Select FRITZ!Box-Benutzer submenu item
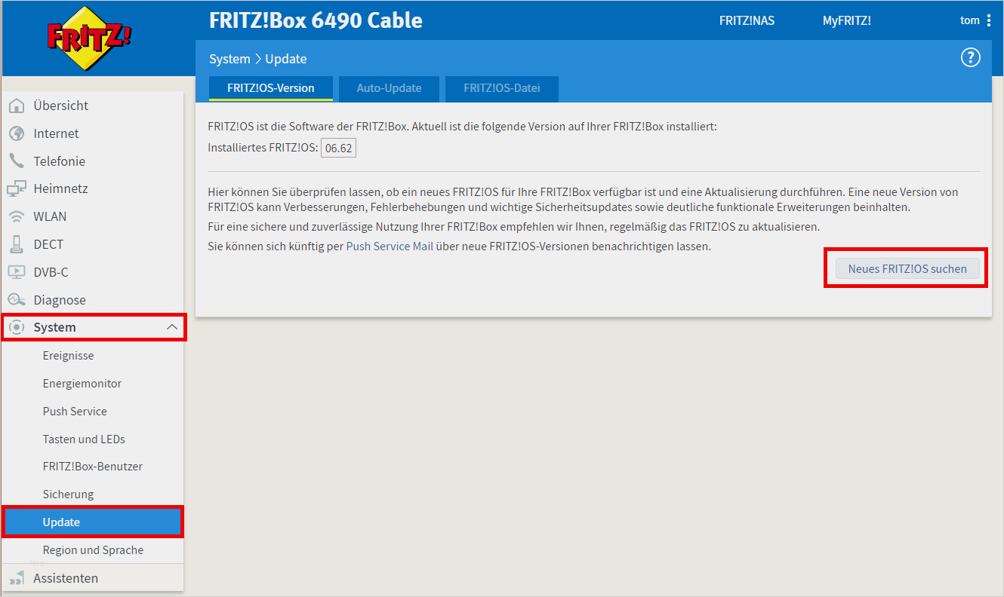 (93, 467)
